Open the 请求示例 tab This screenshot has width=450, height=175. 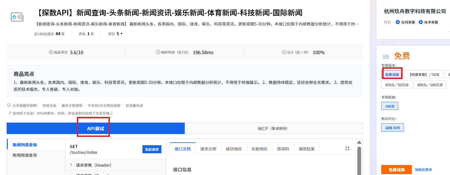pos(208,148)
